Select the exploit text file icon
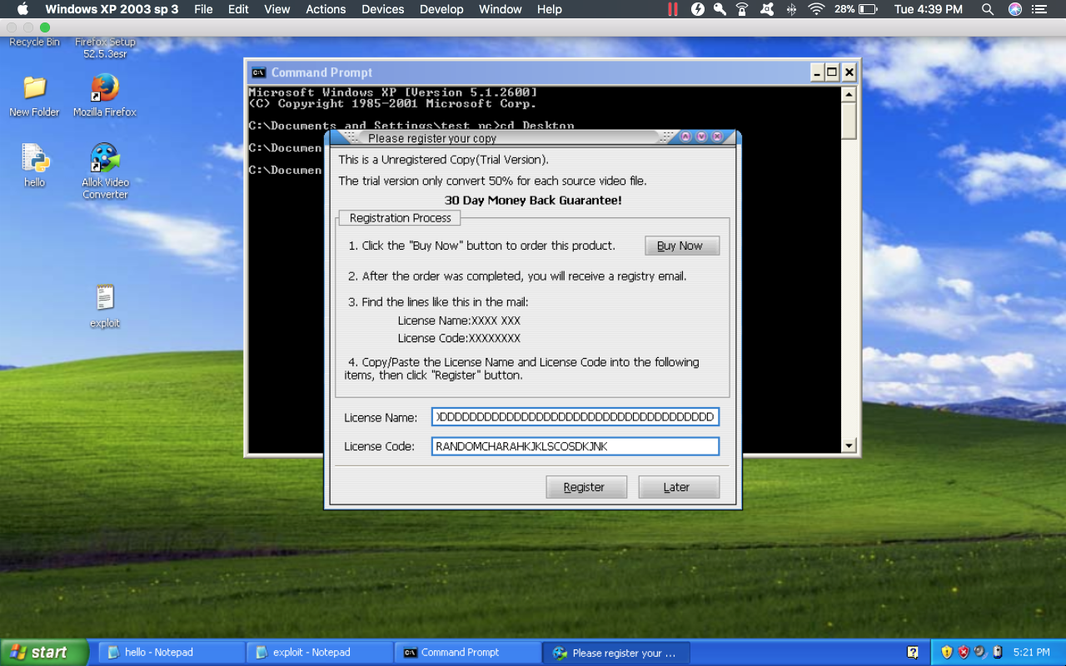 (105, 306)
